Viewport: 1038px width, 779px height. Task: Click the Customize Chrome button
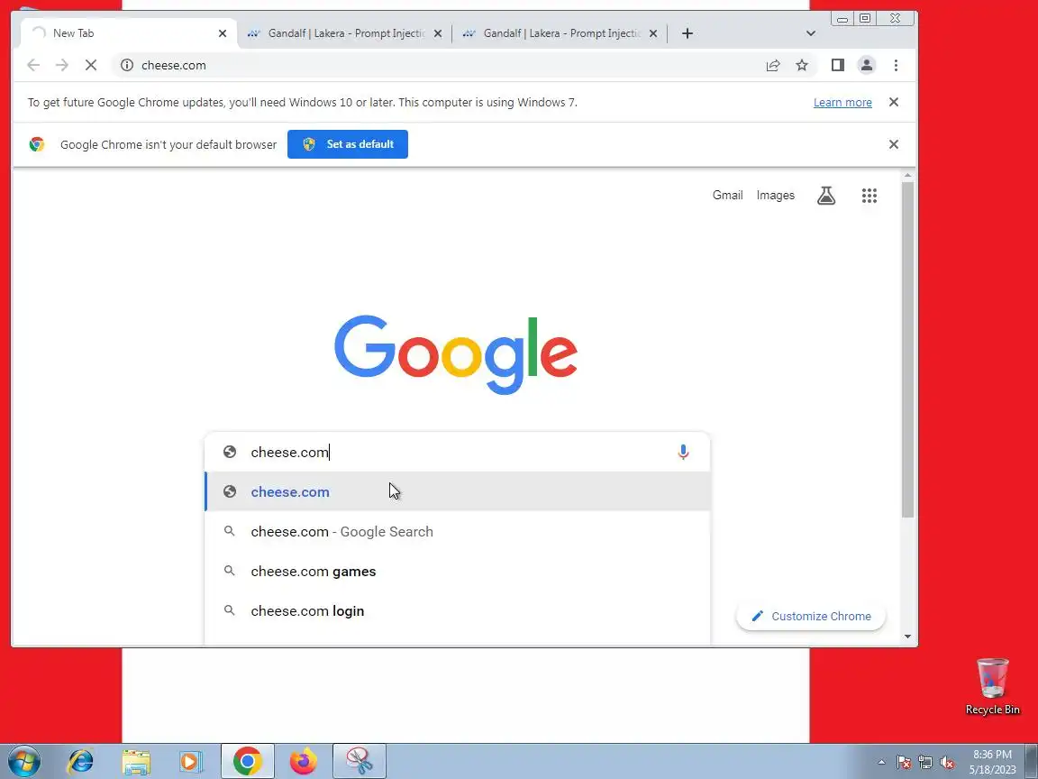coord(811,616)
